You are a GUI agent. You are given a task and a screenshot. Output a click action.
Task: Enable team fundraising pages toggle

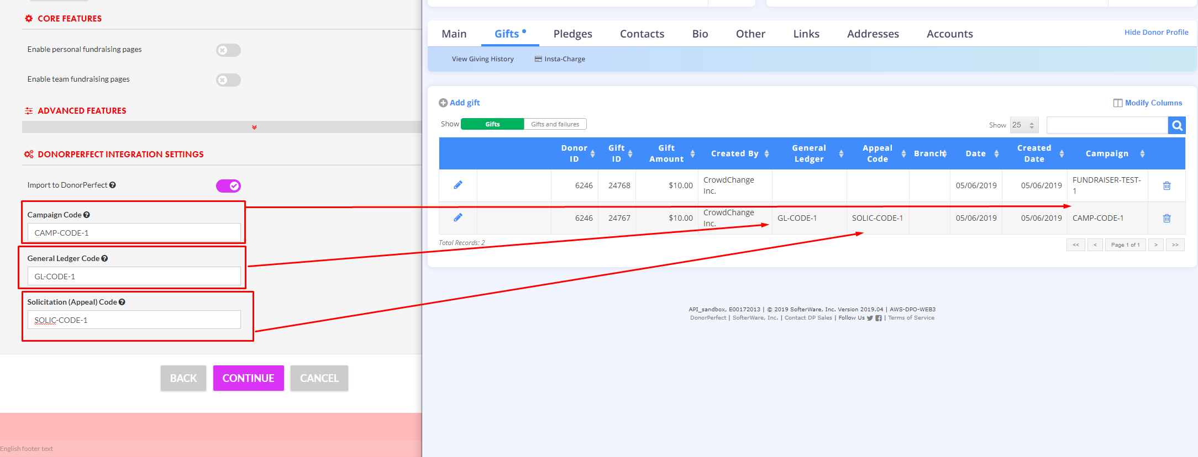click(228, 80)
